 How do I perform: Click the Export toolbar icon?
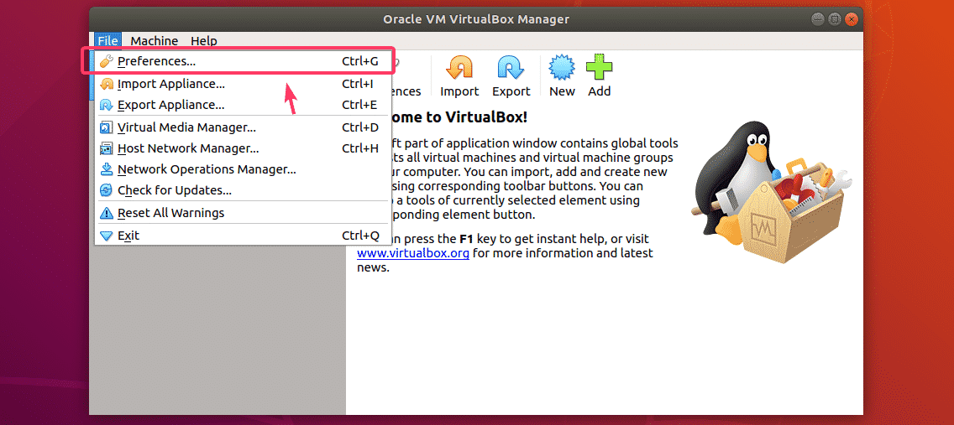point(511,68)
